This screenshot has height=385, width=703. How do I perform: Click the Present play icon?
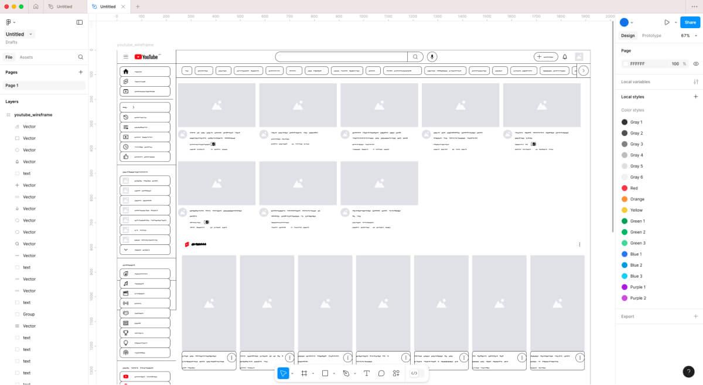point(667,22)
